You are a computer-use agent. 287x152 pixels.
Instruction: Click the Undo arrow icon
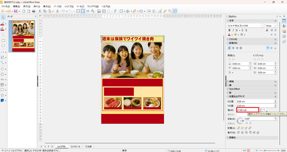(x=63, y=11)
